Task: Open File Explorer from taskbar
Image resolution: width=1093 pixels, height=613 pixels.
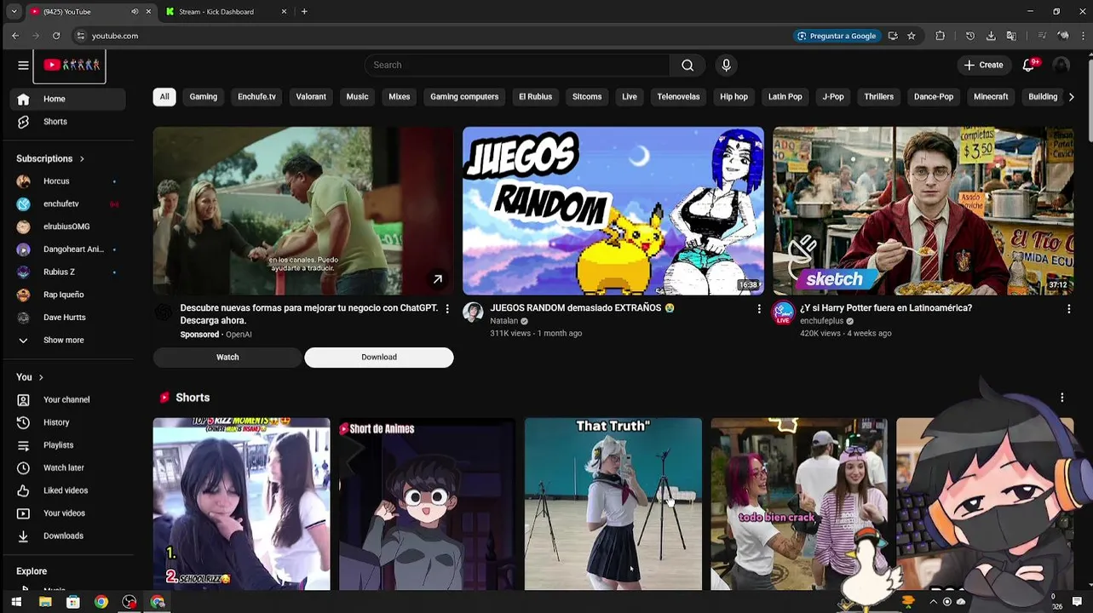Action: 45,602
